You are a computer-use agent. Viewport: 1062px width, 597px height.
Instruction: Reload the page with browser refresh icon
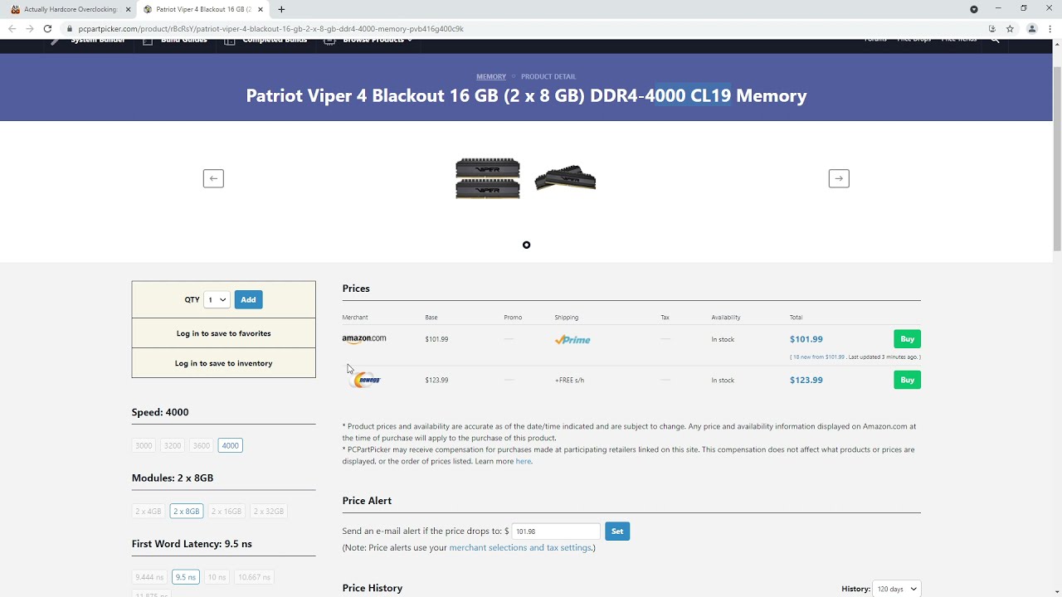point(47,28)
